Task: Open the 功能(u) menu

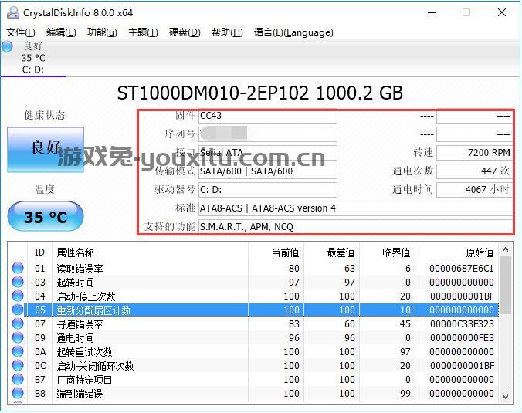Action: pyautogui.click(x=102, y=32)
